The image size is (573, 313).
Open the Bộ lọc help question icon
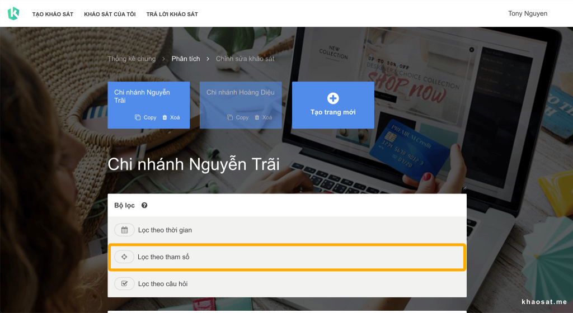coord(144,205)
